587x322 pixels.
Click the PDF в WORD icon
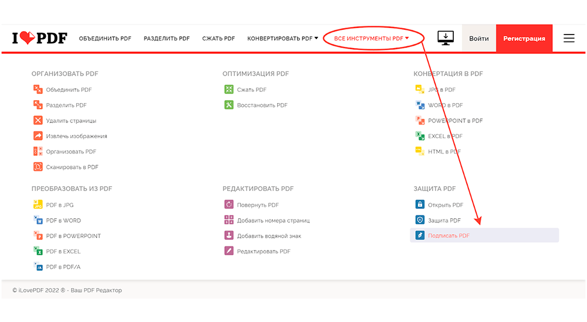click(38, 220)
